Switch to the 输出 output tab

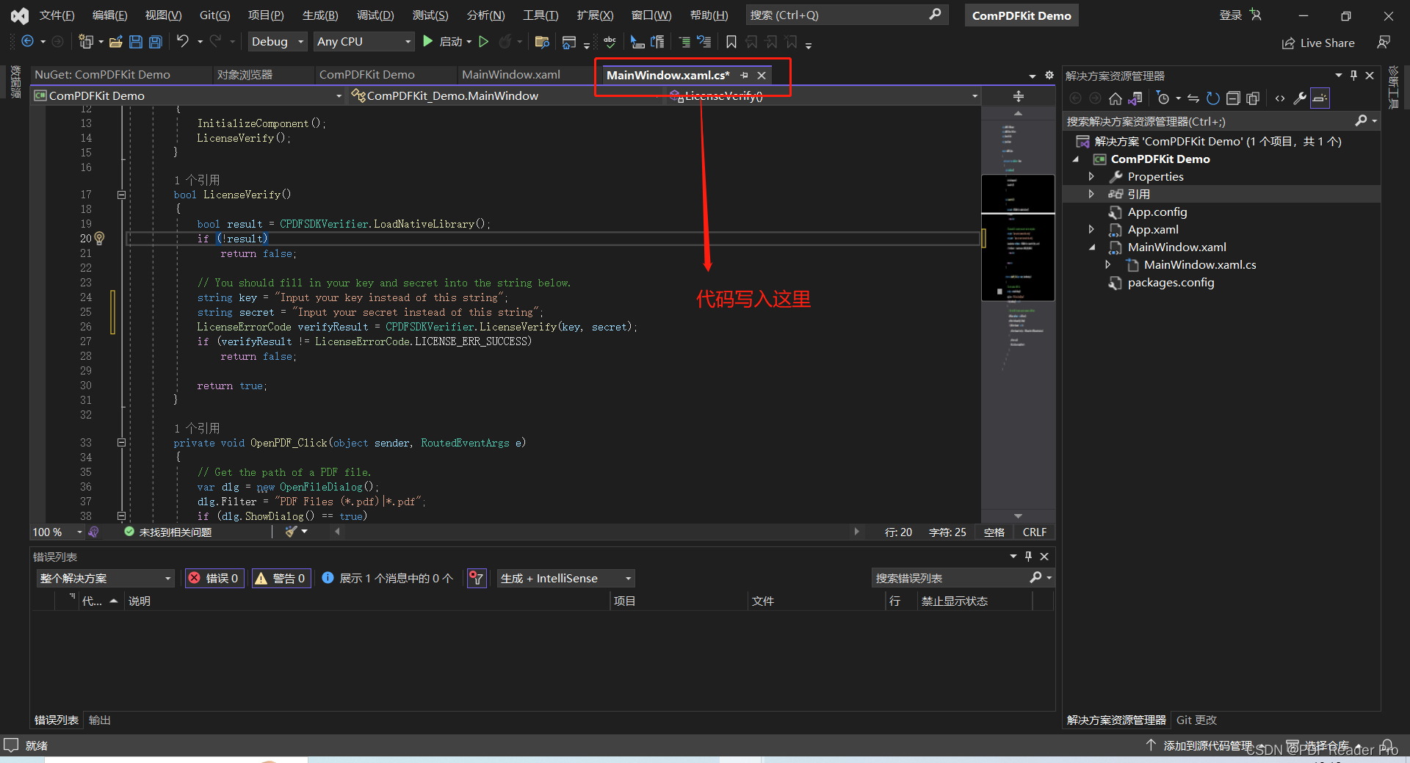pos(99,720)
